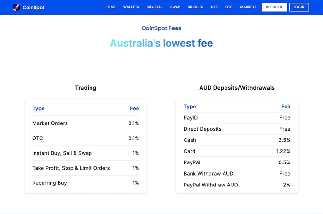323x214 pixels.
Task: Go to the SWAP page
Action: [x=175, y=7]
